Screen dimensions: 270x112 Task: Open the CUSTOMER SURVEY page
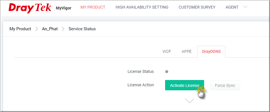coord(197,7)
